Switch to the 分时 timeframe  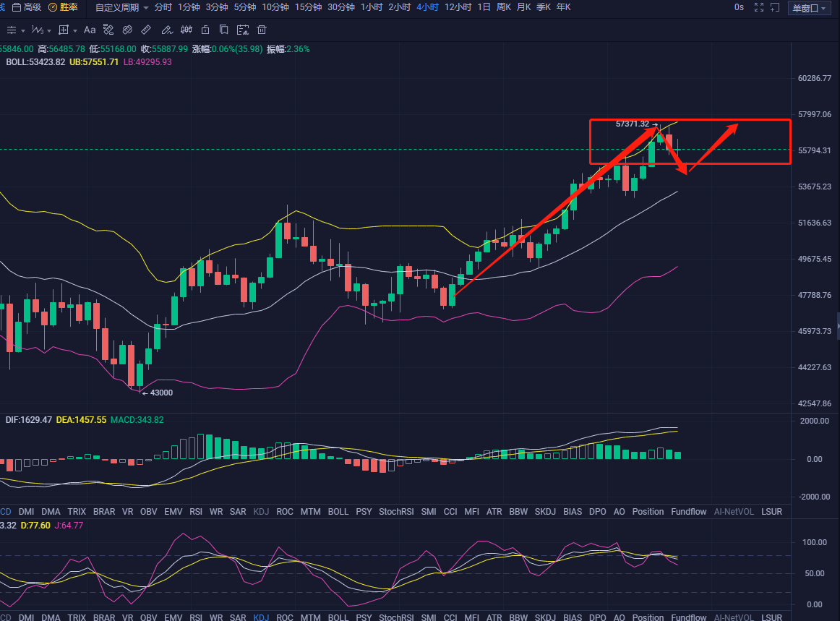tap(163, 7)
